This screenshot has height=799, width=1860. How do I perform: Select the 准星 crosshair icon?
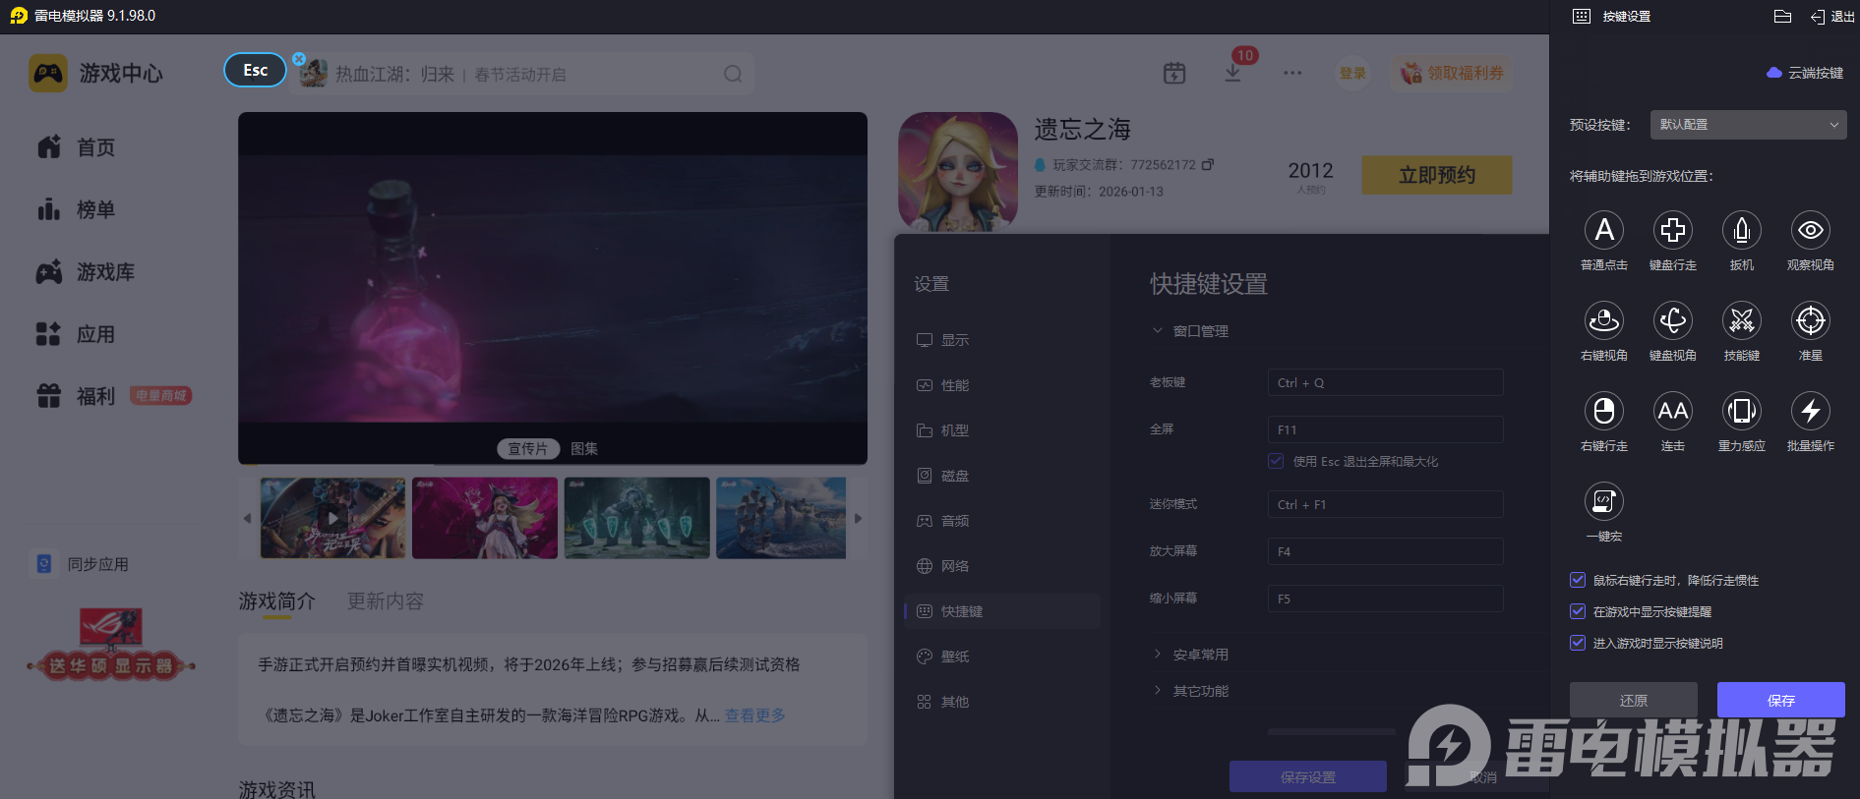[1810, 321]
